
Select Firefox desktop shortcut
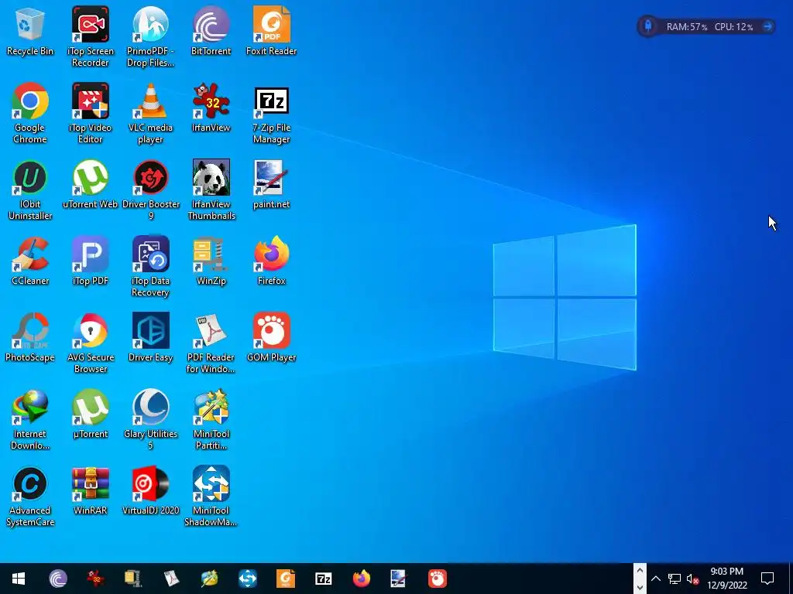(272, 261)
